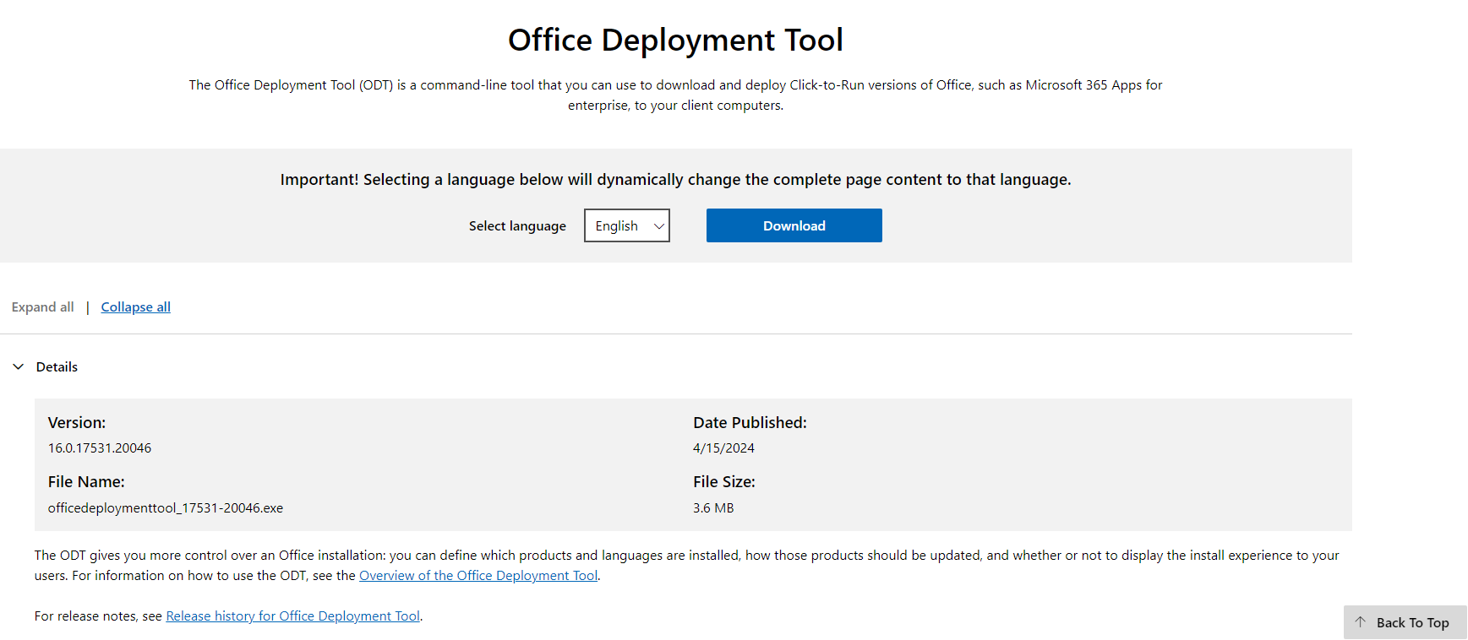Image resolution: width=1468 pixels, height=640 pixels.
Task: Click the version number 16.0.17531.20046
Action: pos(100,448)
